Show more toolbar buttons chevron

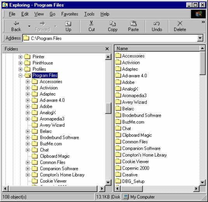tap(203, 22)
